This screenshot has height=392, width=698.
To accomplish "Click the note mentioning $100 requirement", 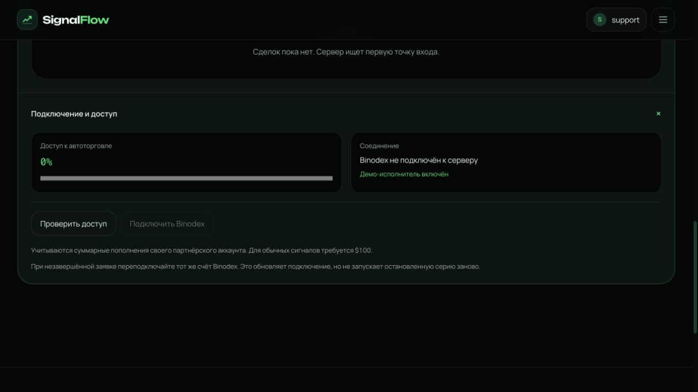I will point(202,250).
